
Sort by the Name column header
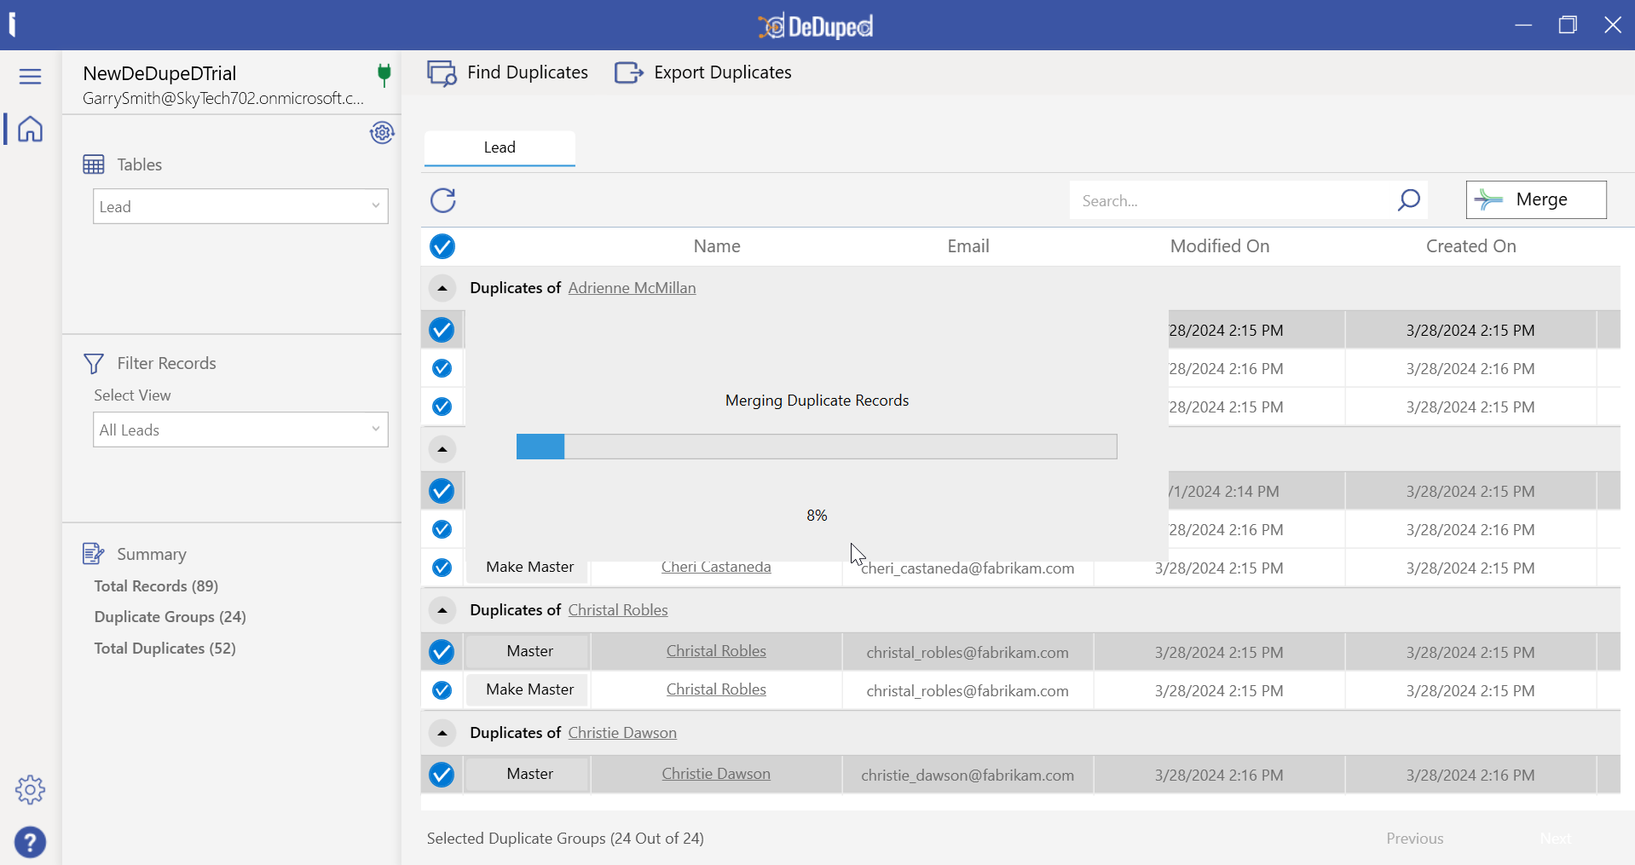(x=717, y=246)
